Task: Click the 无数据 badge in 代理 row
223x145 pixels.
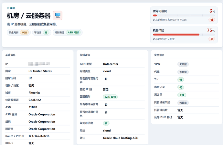Action: coord(183,72)
